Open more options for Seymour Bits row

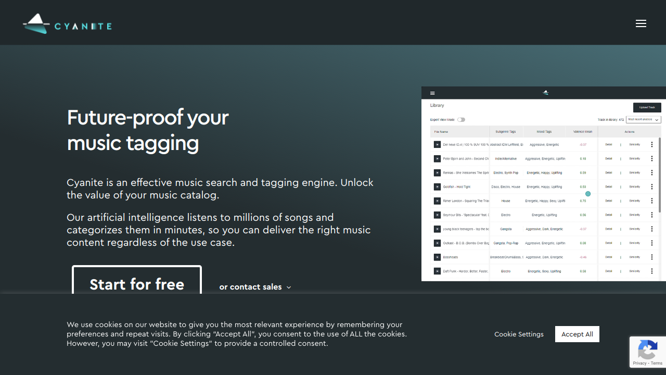[x=652, y=215]
